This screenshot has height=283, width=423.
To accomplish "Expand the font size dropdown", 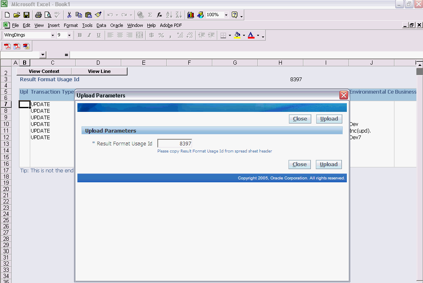I will (x=70, y=35).
